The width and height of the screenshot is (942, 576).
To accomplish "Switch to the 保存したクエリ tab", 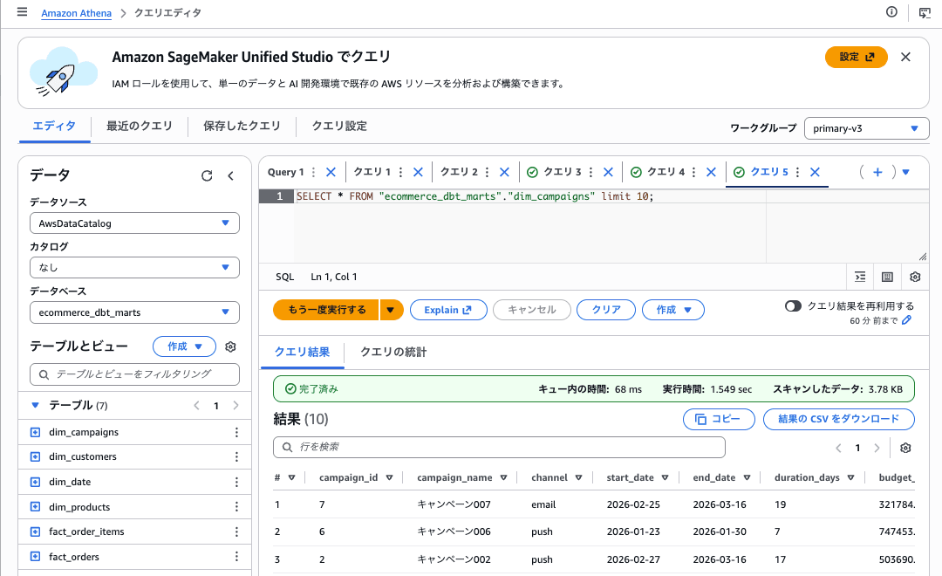I will [x=242, y=127].
